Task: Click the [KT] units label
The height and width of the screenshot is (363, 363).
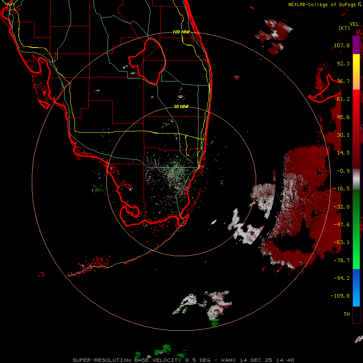Action: click(x=344, y=28)
